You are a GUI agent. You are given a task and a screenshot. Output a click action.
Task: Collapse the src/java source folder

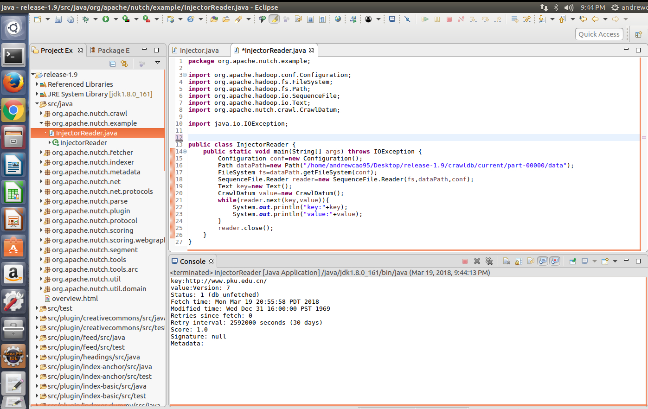(37, 104)
